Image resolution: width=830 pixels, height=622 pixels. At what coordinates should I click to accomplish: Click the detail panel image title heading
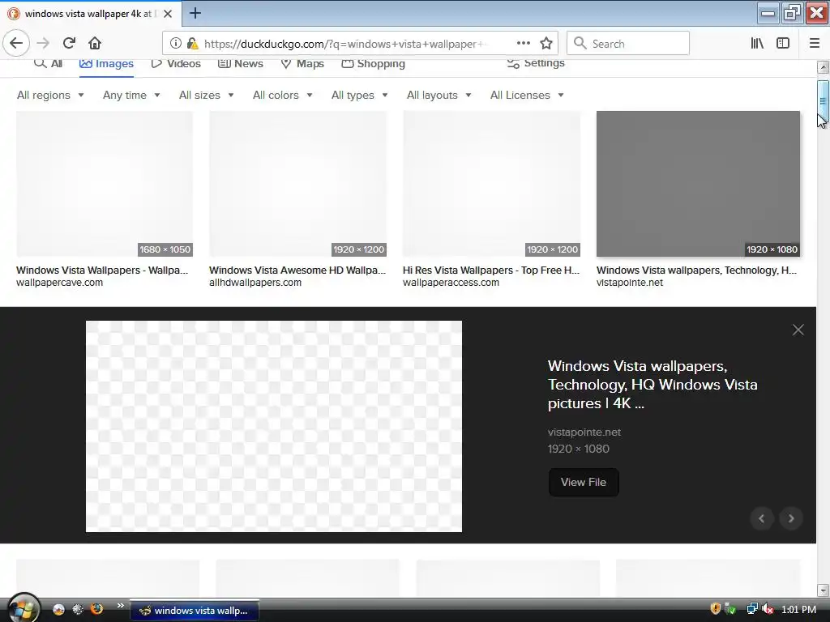pos(652,385)
